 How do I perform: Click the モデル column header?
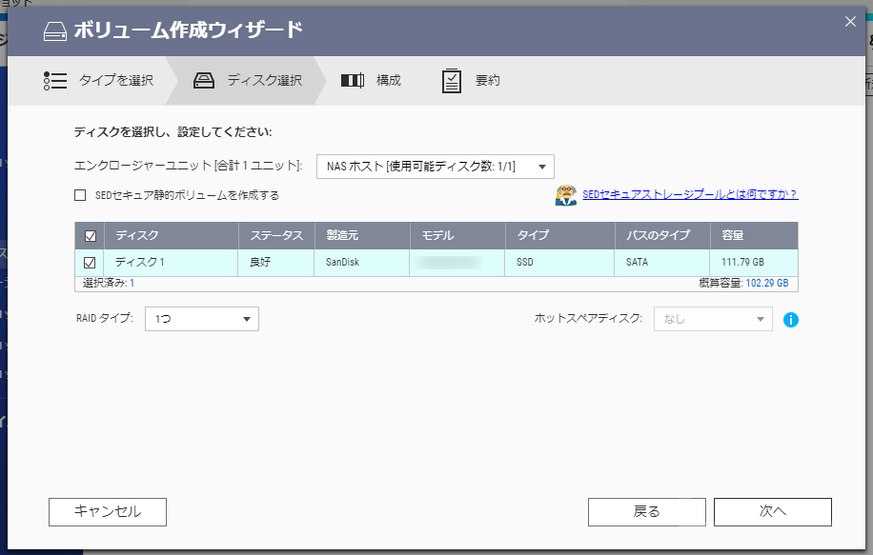tap(457, 236)
